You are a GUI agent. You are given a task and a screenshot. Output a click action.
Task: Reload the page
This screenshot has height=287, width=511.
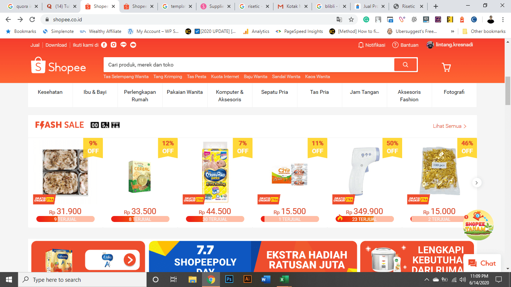33,19
